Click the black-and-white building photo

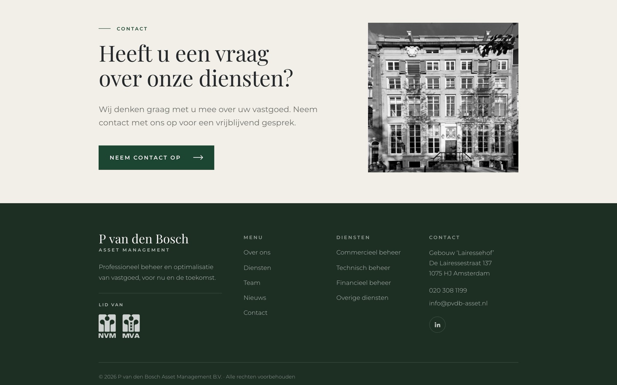pyautogui.click(x=443, y=97)
